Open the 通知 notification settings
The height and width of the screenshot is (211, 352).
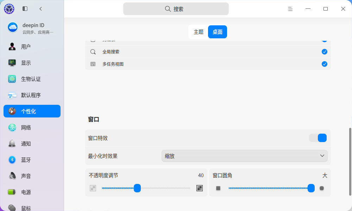coord(32,143)
